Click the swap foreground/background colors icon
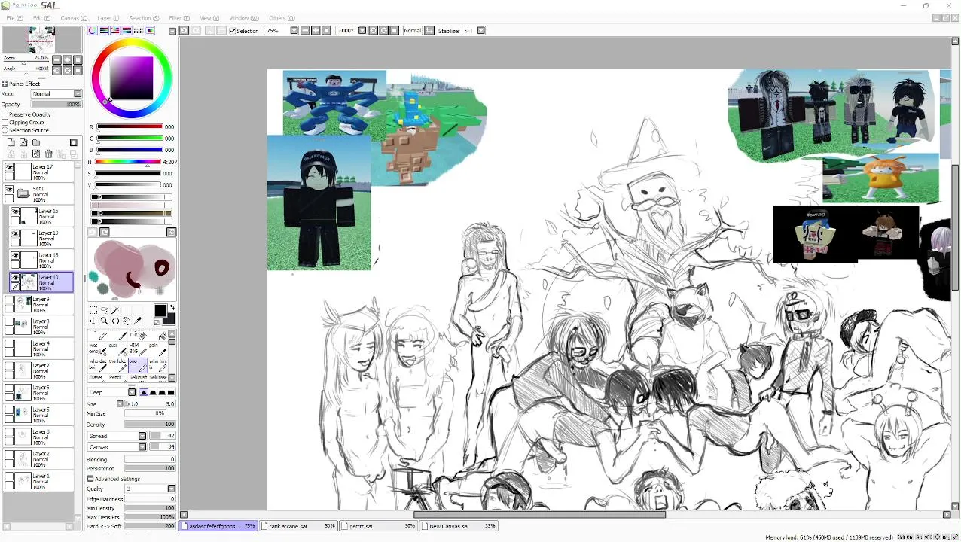 (172, 307)
